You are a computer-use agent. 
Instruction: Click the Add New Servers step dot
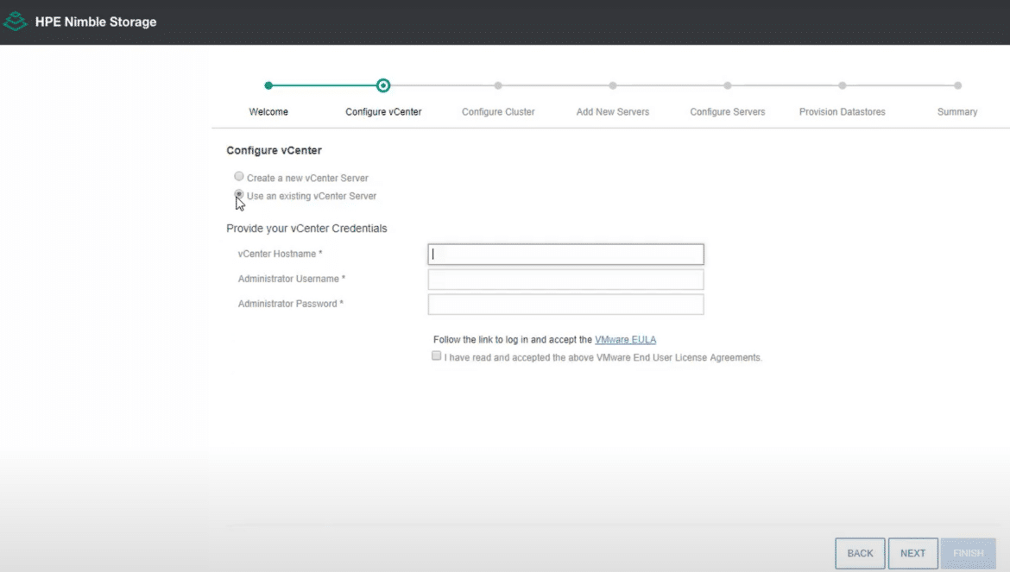coord(613,85)
